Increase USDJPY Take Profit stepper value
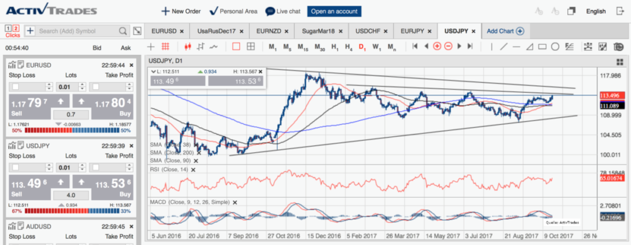 click(x=129, y=165)
